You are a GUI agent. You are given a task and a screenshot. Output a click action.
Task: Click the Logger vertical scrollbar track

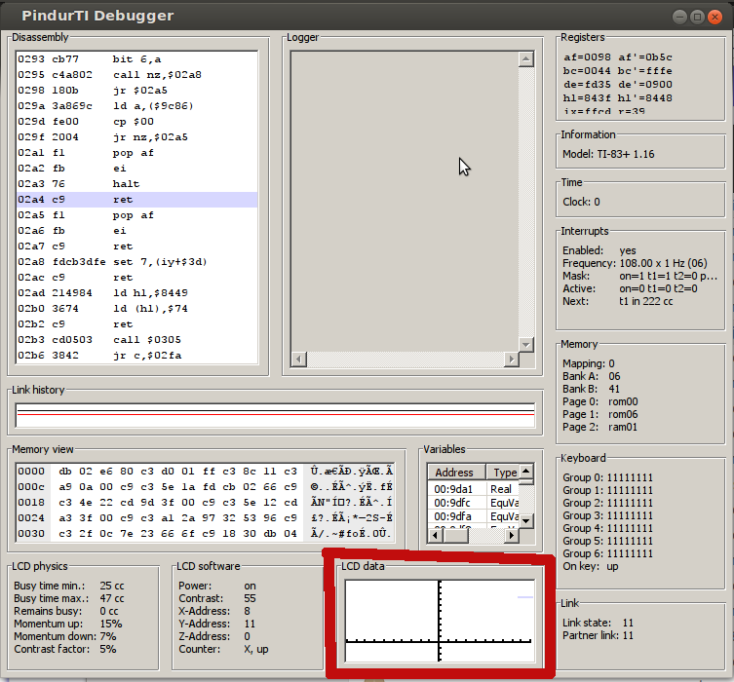[526, 202]
